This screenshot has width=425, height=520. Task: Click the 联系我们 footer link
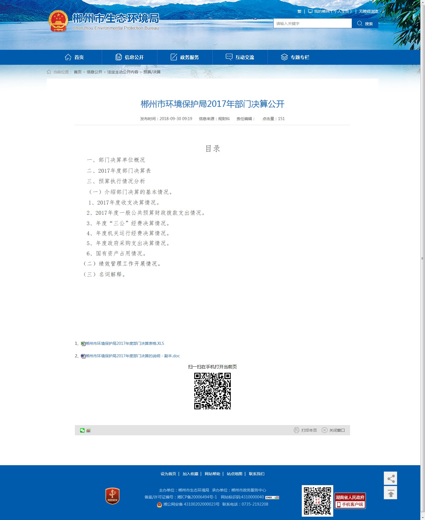[257, 474]
